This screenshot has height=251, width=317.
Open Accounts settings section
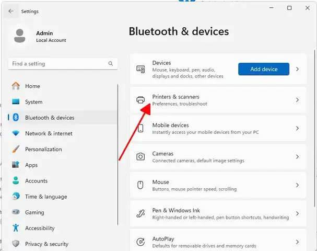coord(63,181)
